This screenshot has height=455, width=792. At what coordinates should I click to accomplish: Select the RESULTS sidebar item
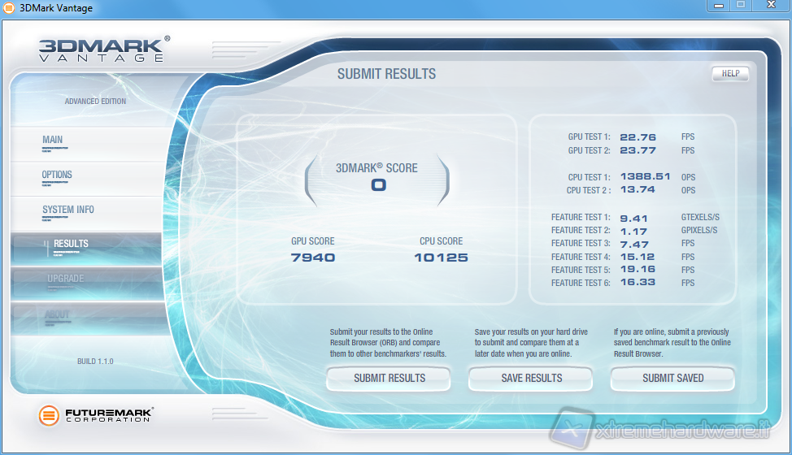pyautogui.click(x=71, y=245)
